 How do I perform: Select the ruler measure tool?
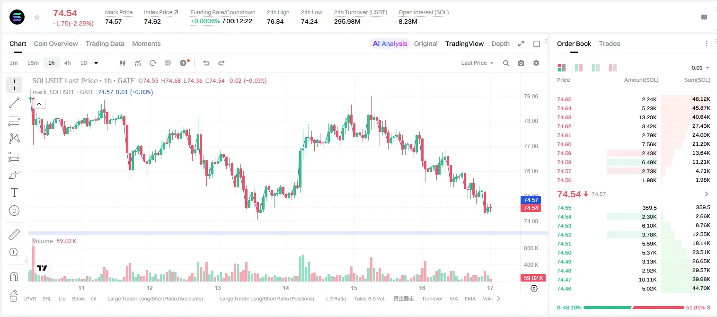tap(14, 235)
